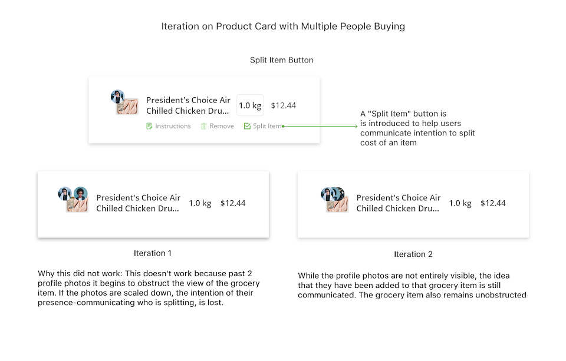Click 1.0 kg quantity in Iteration 1 card
The width and height of the screenshot is (566, 361).
point(200,203)
